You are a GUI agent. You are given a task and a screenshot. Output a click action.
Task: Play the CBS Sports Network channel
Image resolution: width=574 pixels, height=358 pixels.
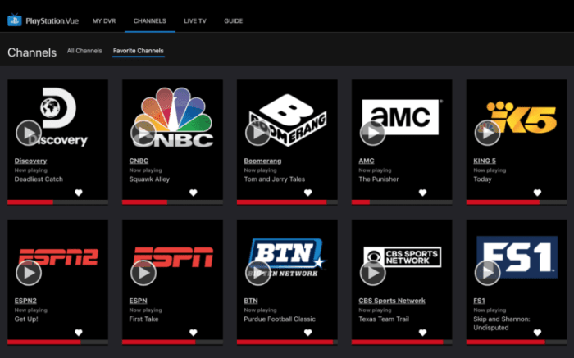click(x=372, y=273)
